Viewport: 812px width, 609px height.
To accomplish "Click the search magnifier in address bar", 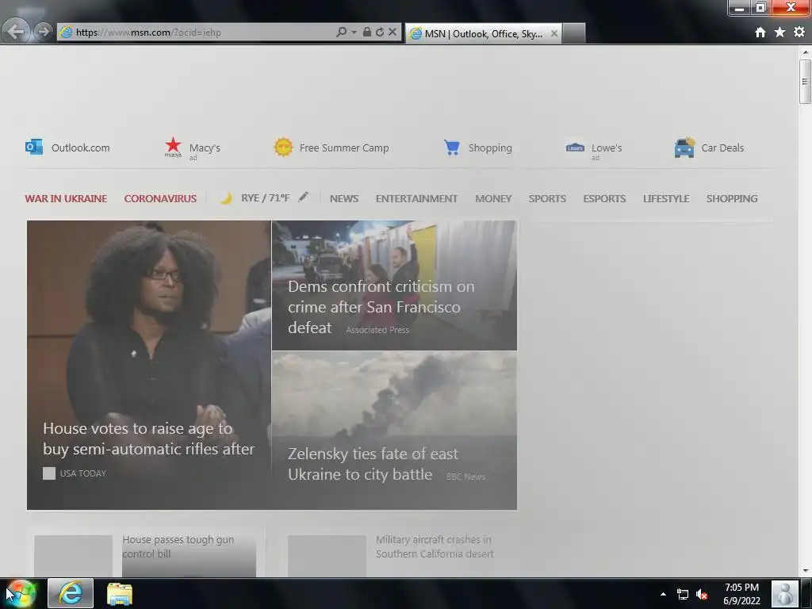I will coord(341,32).
